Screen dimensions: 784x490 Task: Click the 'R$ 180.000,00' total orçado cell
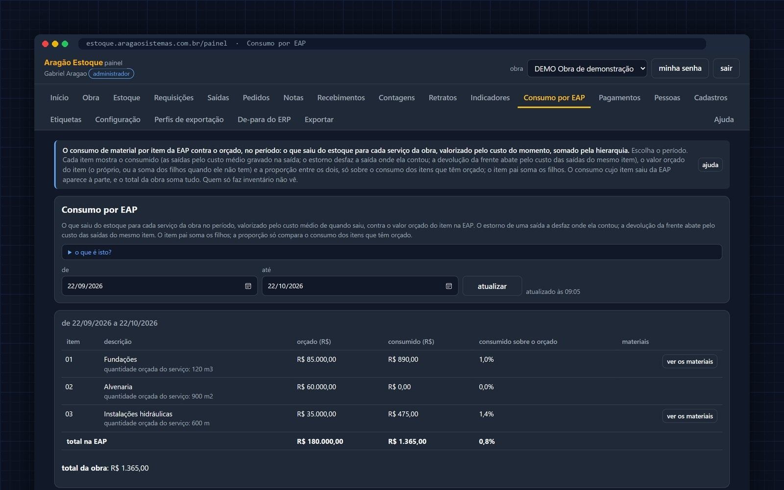click(x=320, y=441)
